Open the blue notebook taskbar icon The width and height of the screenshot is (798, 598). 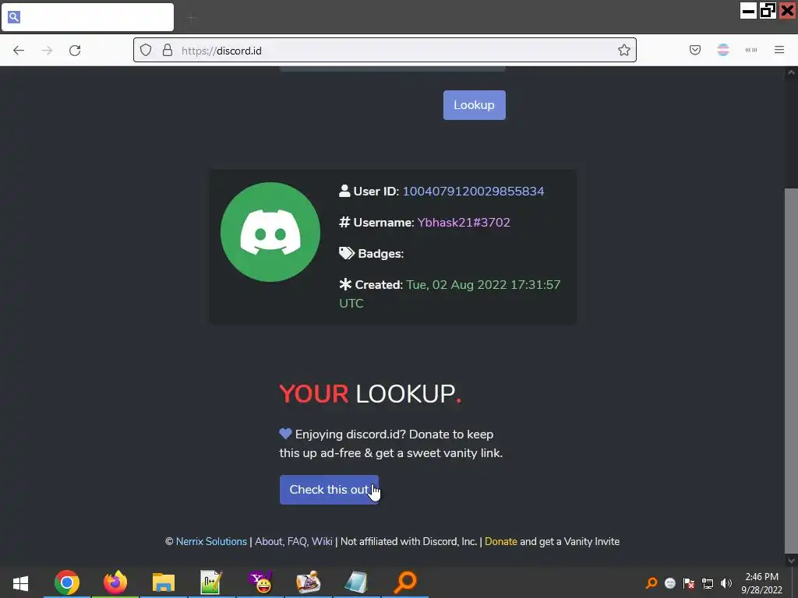[x=356, y=582]
